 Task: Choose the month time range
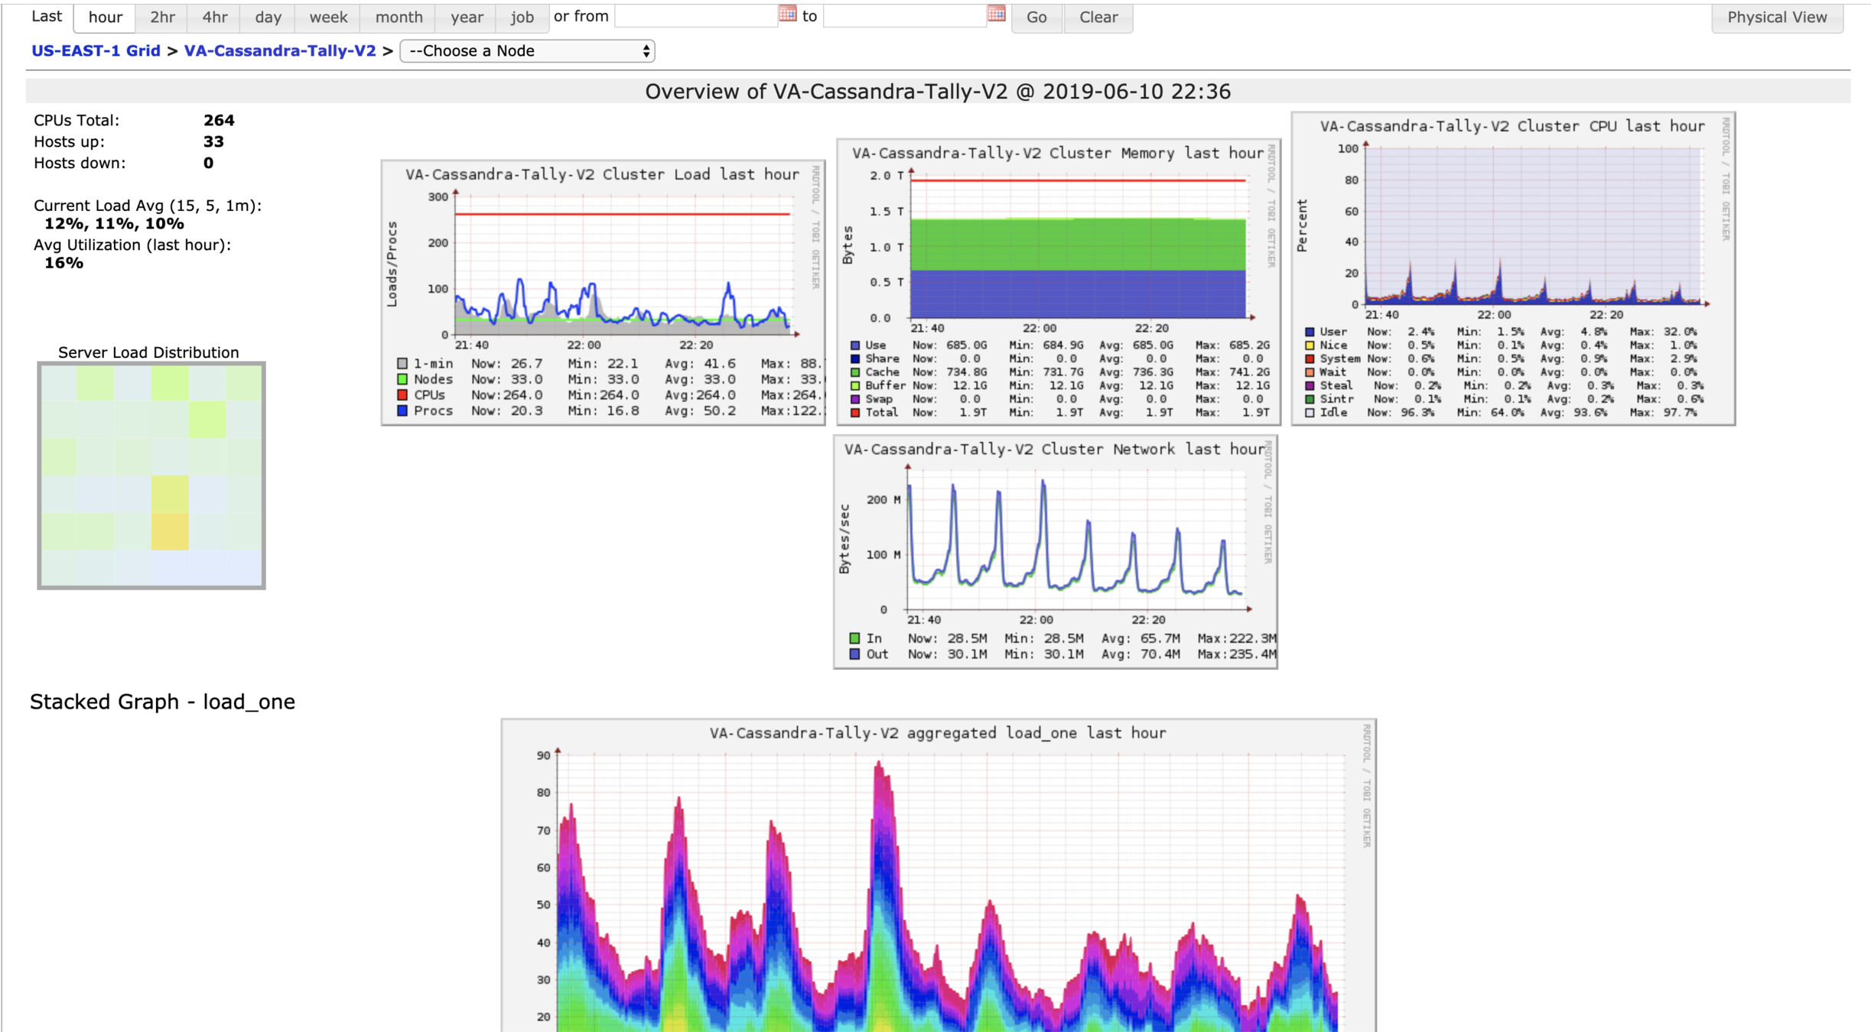(x=399, y=17)
